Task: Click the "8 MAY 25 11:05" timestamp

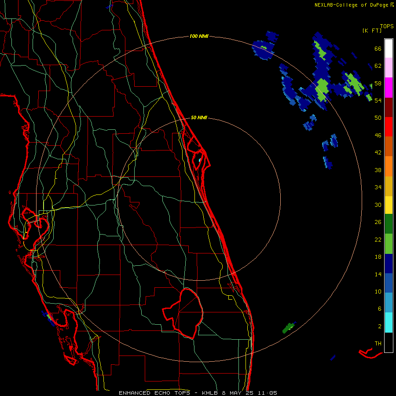Action: point(249,393)
